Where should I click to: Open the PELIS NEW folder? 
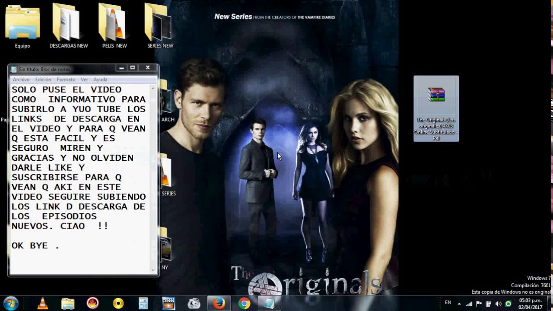click(114, 25)
